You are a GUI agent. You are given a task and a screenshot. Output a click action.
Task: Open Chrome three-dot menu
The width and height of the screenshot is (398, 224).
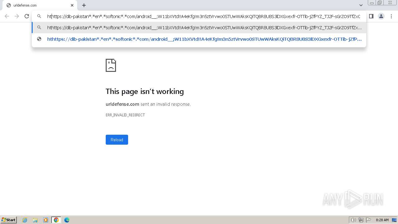(x=391, y=16)
